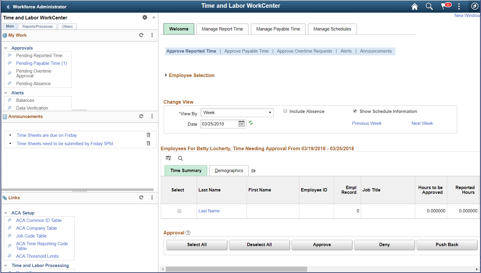Screen dimensions: 481x273
Task: Click the find magnifier above employee grid
Action: 180,158
